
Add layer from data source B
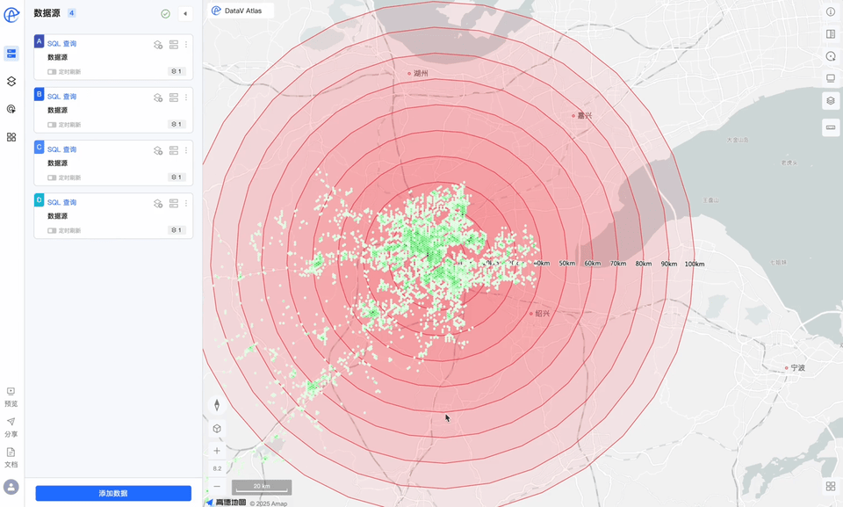(158, 98)
